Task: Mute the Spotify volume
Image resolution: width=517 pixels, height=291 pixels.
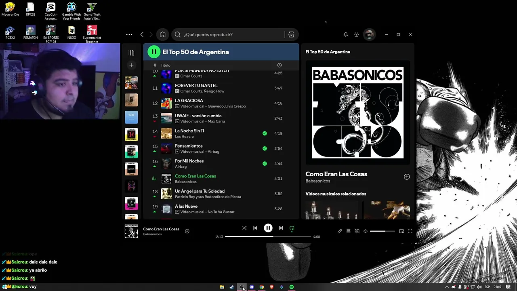Action: click(x=366, y=231)
